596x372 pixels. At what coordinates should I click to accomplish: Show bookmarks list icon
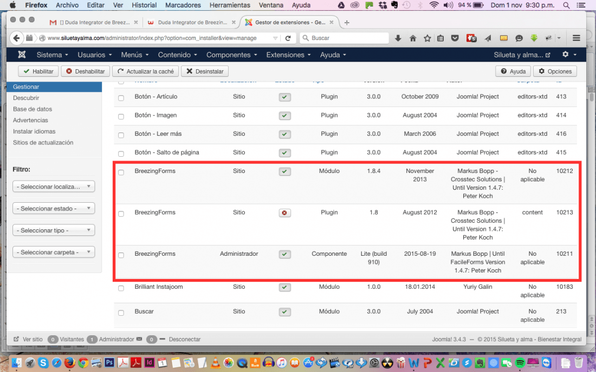point(440,38)
